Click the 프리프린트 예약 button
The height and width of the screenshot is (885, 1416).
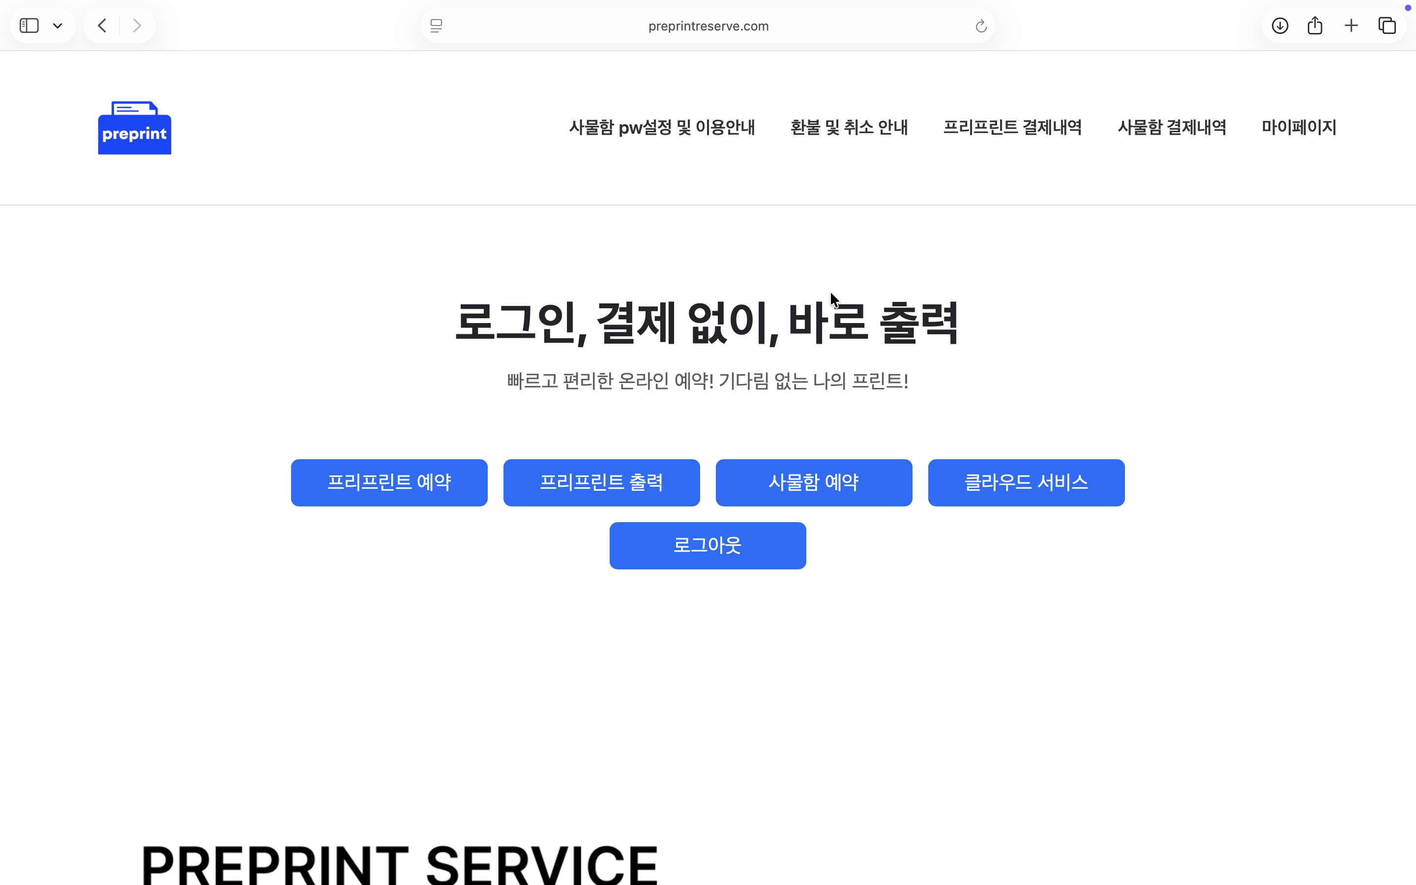click(388, 482)
